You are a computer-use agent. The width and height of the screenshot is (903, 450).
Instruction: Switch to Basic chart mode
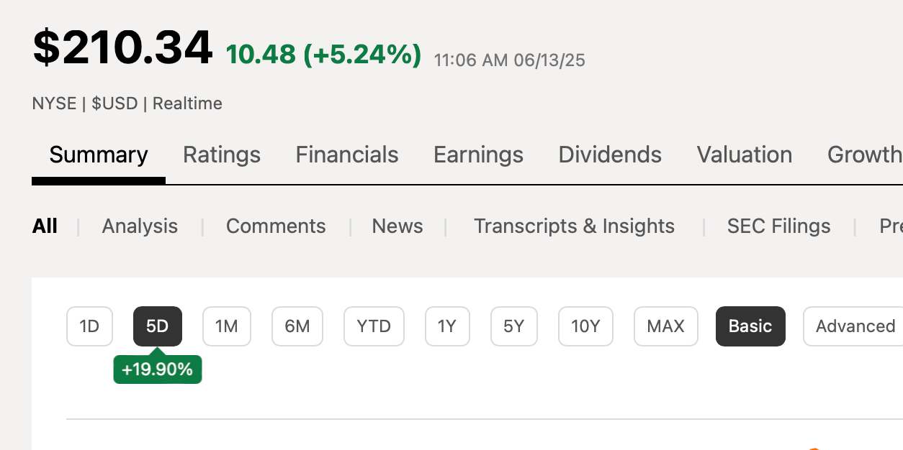[x=750, y=326]
